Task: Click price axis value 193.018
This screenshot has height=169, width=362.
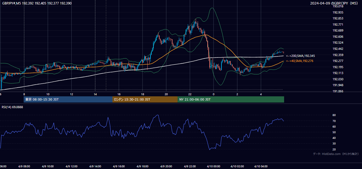Action: pos(338,6)
